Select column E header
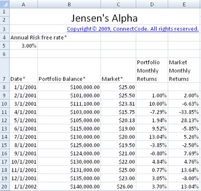Viewport: 201px width, 191px height. coord(184,4)
